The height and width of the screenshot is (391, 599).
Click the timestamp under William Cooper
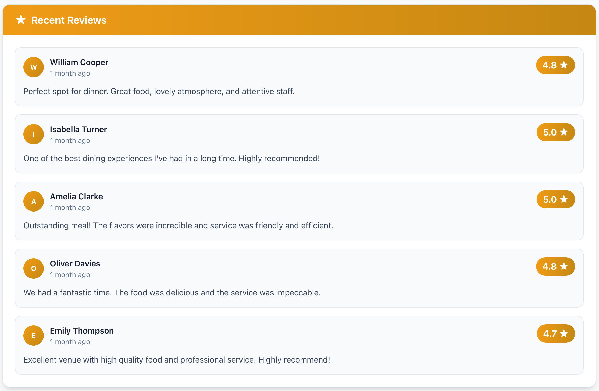coord(70,73)
